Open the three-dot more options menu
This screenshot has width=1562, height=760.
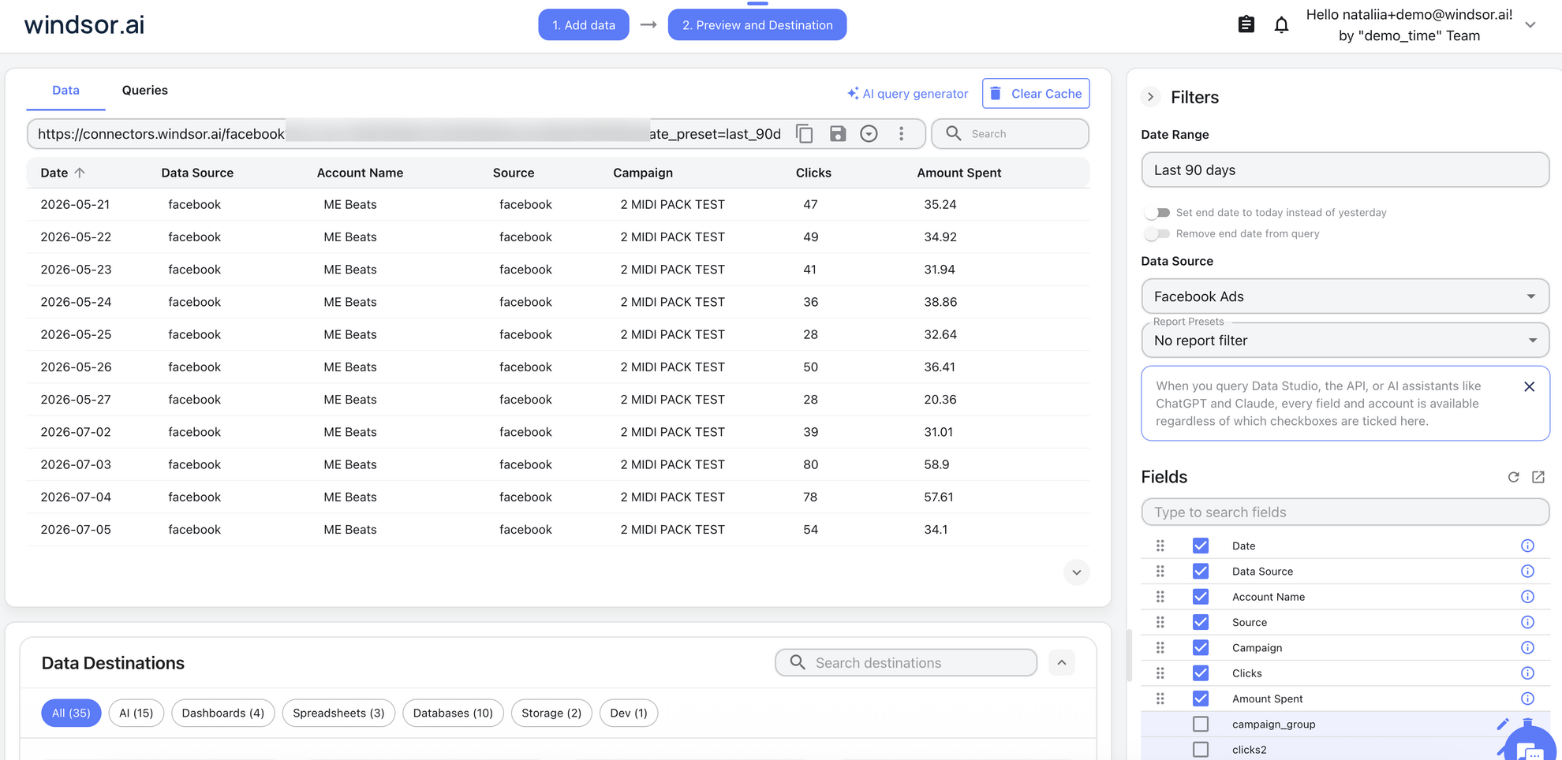[901, 134]
